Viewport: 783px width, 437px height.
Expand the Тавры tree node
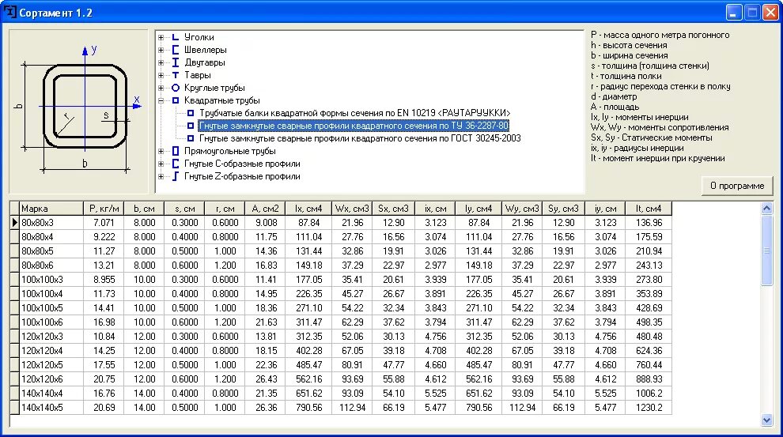[x=161, y=75]
